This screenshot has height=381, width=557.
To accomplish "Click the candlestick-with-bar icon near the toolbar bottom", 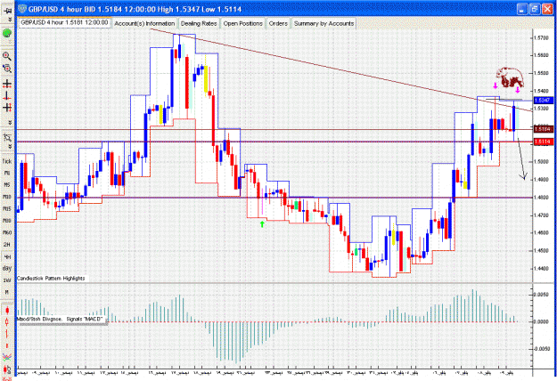I will coord(7,369).
